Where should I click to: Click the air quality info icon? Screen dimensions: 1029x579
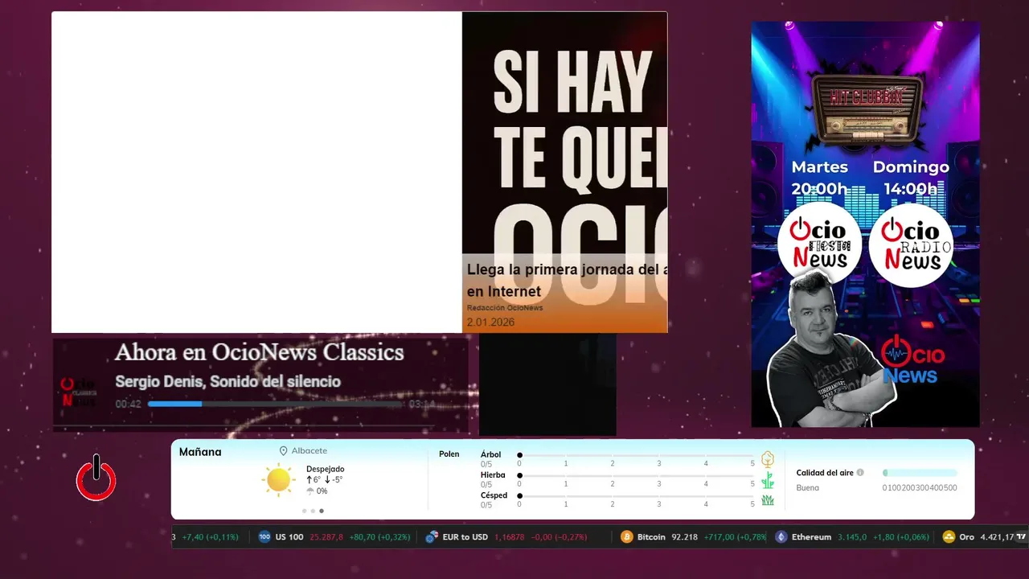click(860, 473)
